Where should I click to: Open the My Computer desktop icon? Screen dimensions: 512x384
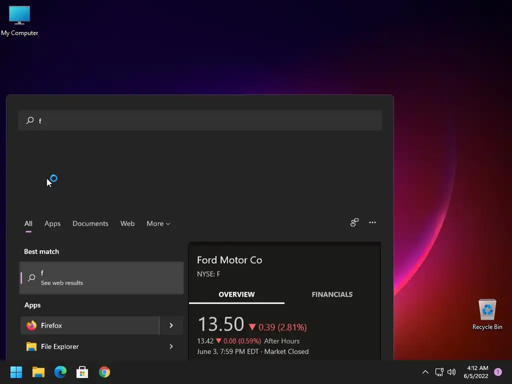click(x=19, y=20)
